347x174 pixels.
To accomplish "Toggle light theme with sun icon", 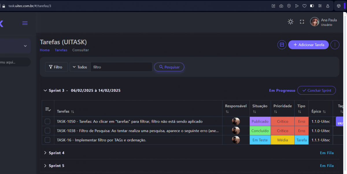I will 290,22.
